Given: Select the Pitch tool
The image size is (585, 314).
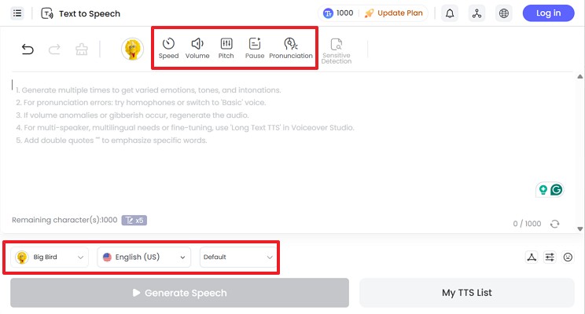Looking at the screenshot, I should 226,47.
